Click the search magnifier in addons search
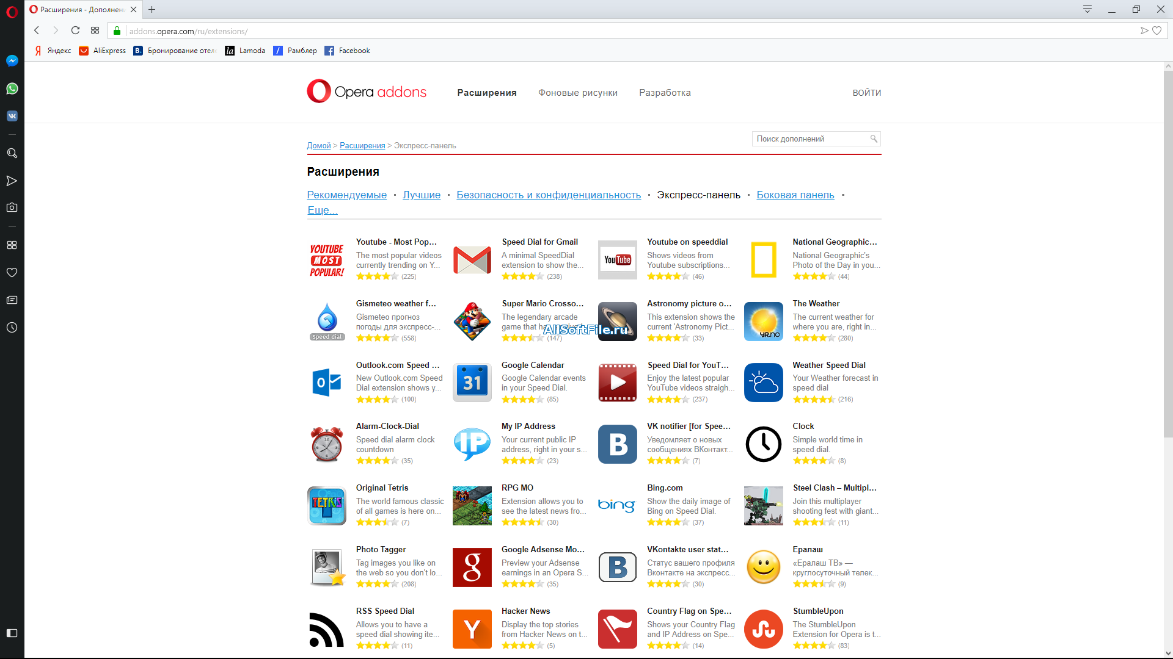The width and height of the screenshot is (1173, 659). coord(874,139)
